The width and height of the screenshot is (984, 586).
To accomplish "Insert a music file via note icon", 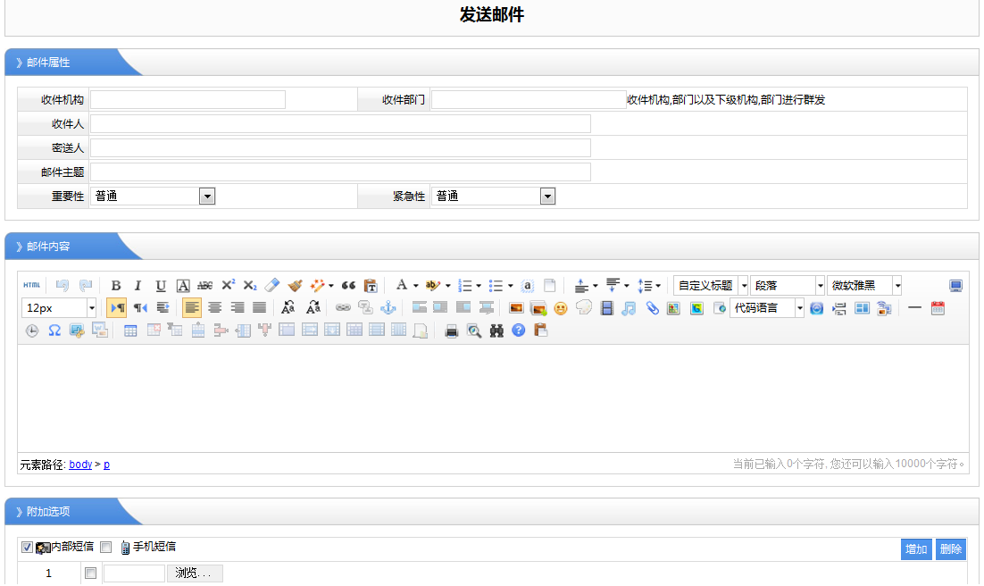I will [x=630, y=308].
